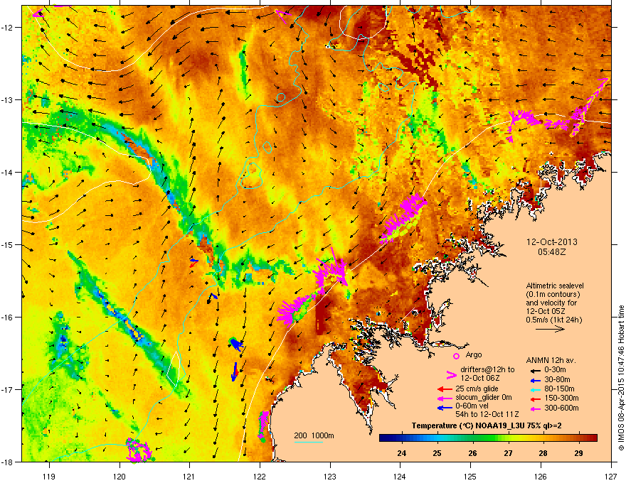Click the longitude axis label 123
Screen dimensions: 626x483
pyautogui.click(x=330, y=476)
